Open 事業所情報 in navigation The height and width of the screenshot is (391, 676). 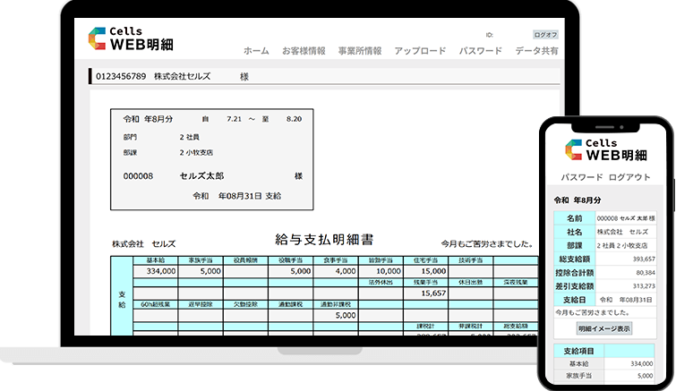tap(360, 51)
